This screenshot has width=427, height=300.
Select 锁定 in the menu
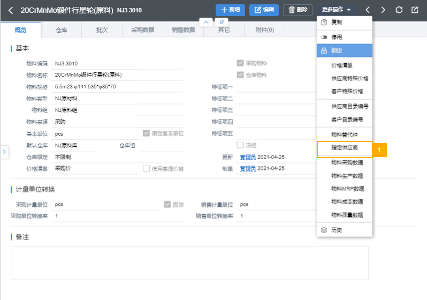point(344,51)
